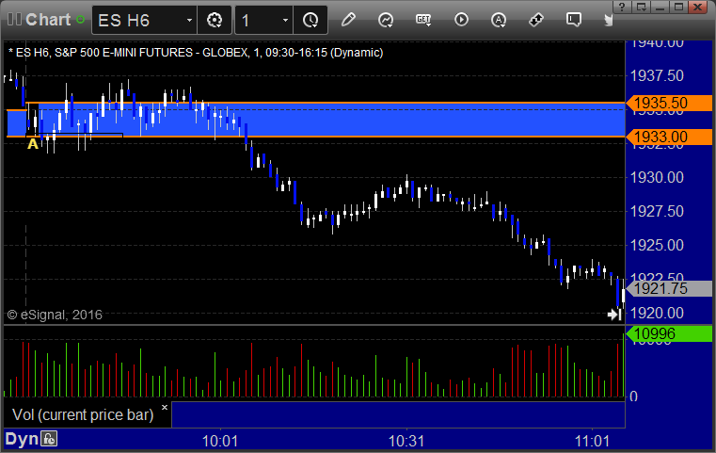Click the Chart window title text

[x=48, y=20]
